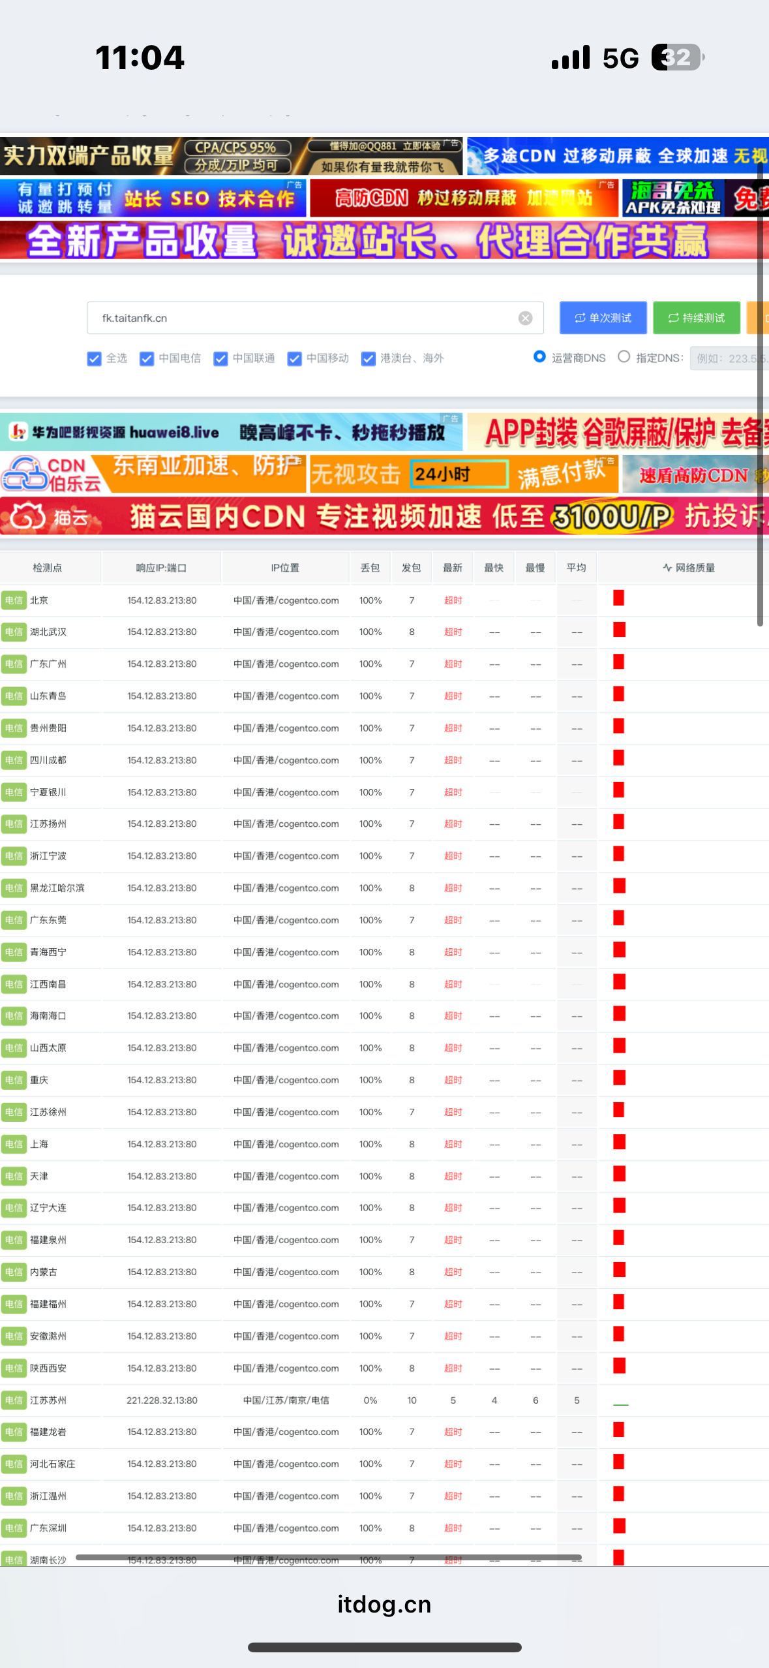Click the 华为吧影视资源 banner logo

18,431
